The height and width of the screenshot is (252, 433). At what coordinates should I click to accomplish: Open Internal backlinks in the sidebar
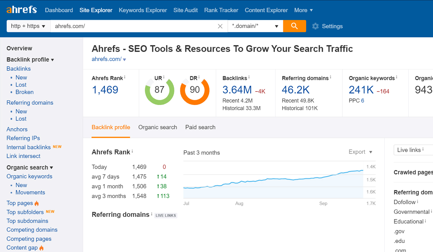click(x=28, y=147)
